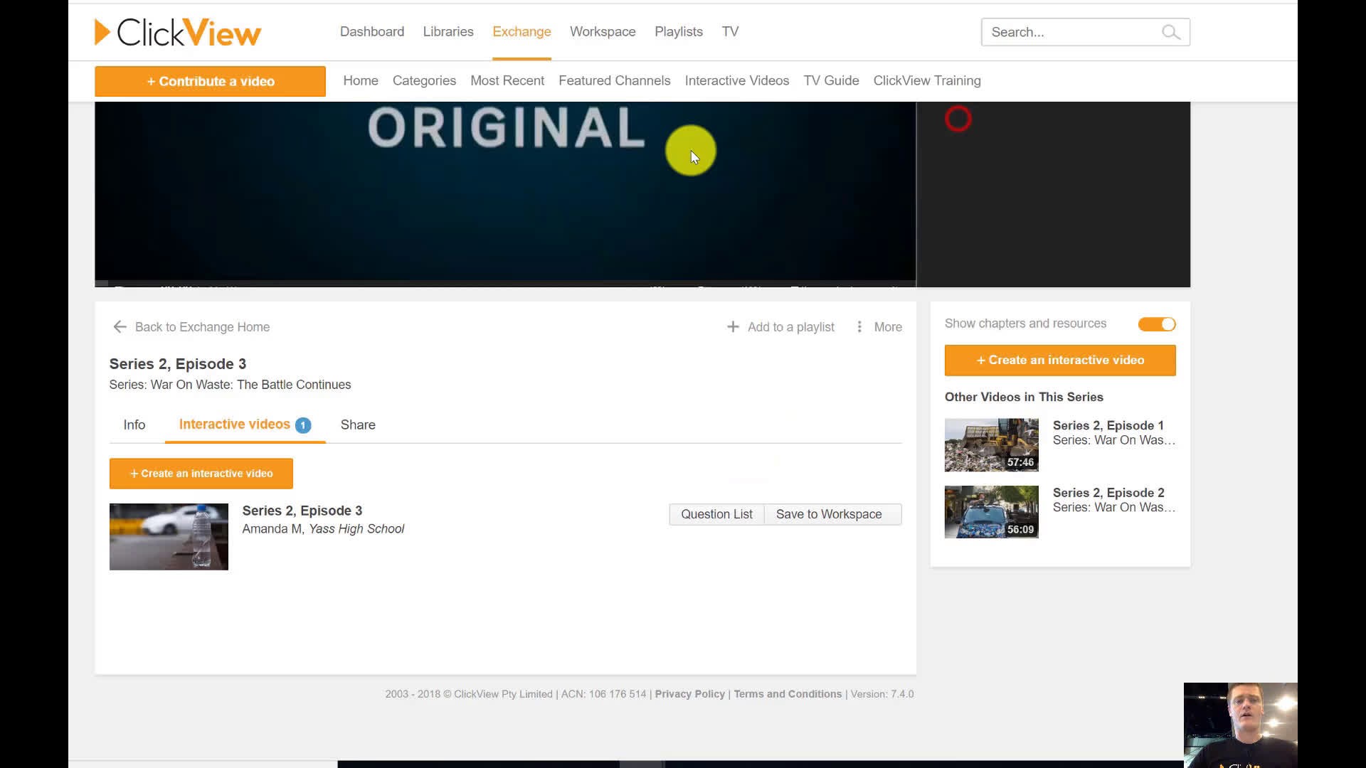1366x768 pixels.
Task: Open the Dashboard menu
Action: (372, 31)
